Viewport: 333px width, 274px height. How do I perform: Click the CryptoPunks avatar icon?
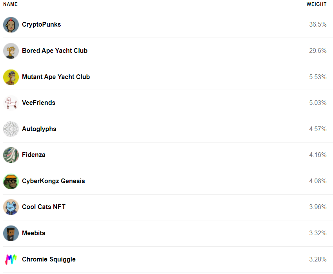pyautogui.click(x=11, y=25)
